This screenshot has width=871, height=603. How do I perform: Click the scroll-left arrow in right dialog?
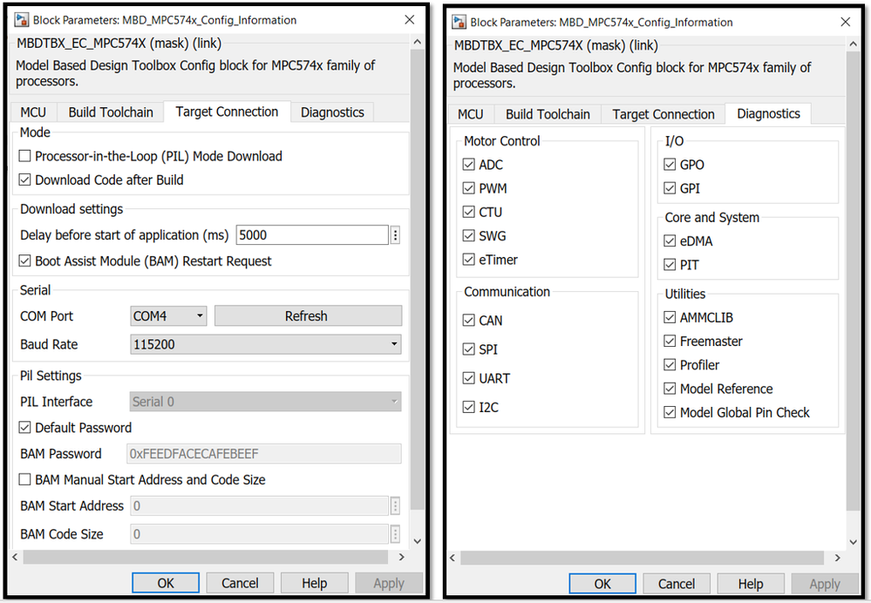454,558
